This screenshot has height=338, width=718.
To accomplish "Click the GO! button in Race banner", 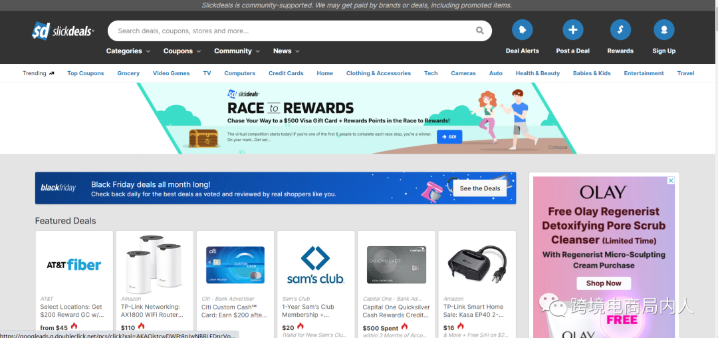I will coord(449,137).
